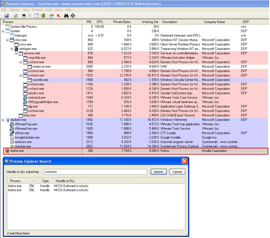Viewport: 270px width, 238px height.
Task: Click the vmtoolsd.exe VMware icon
Action: tap(25, 98)
